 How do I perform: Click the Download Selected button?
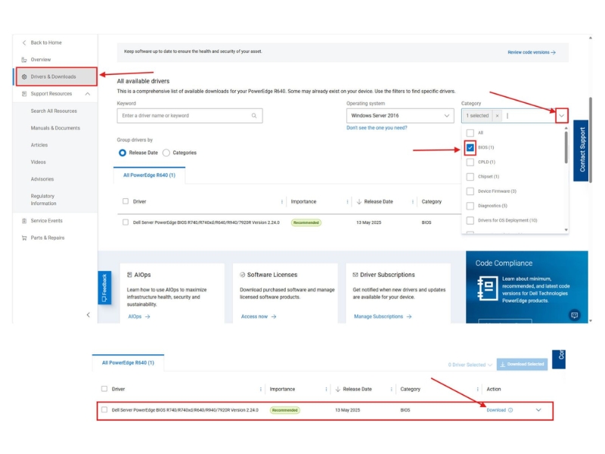pyautogui.click(x=522, y=364)
